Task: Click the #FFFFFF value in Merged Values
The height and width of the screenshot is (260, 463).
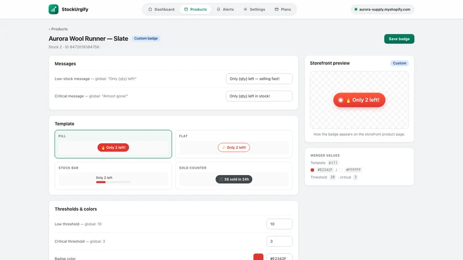Action: pyautogui.click(x=353, y=170)
